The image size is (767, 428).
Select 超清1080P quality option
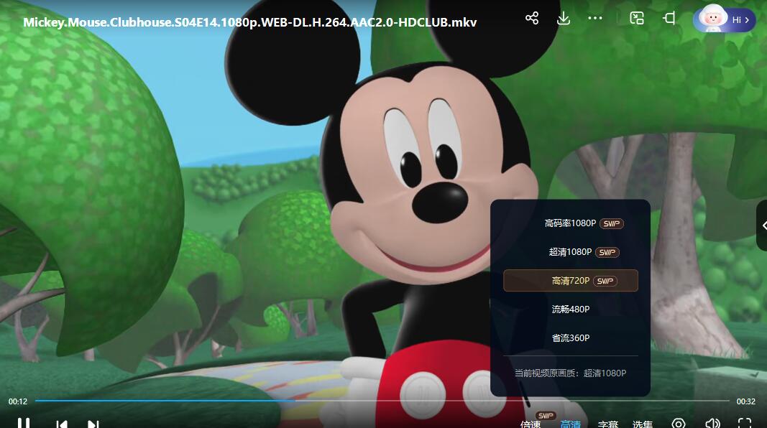(570, 252)
